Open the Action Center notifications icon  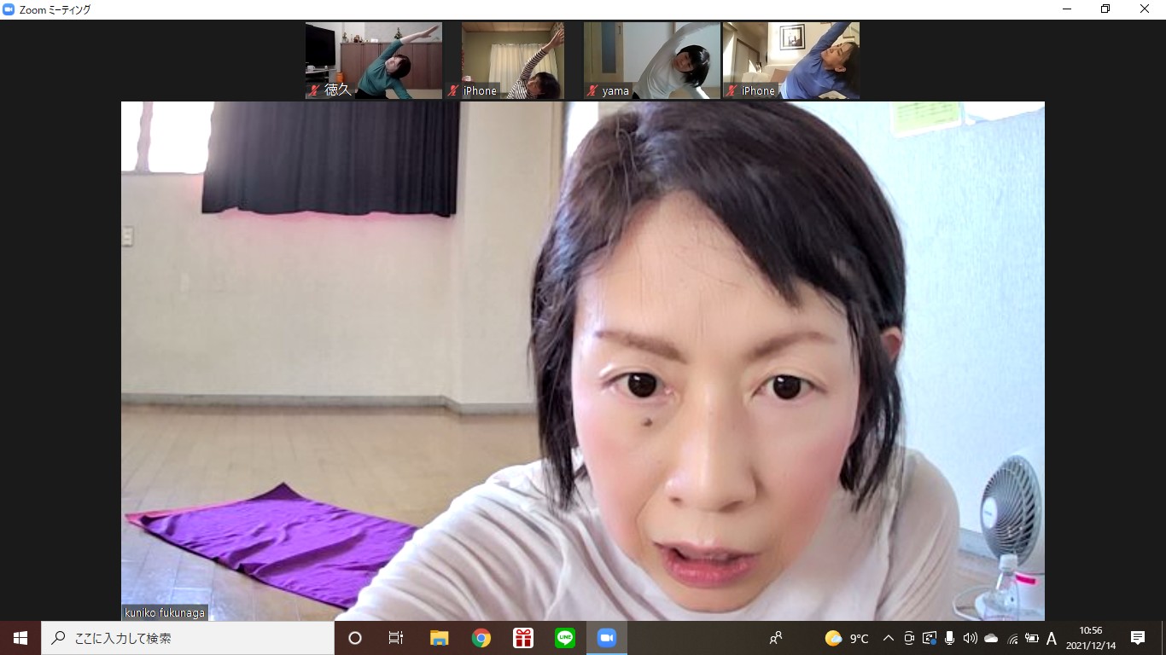click(x=1138, y=638)
